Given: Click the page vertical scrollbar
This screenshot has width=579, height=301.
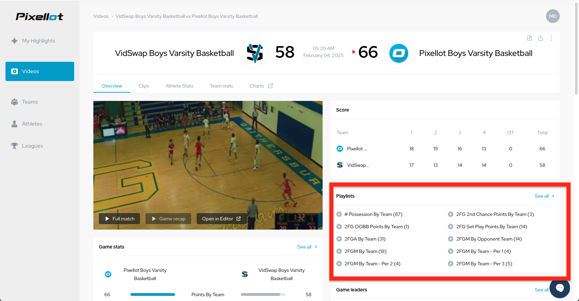Looking at the screenshot, I should tap(576, 48).
